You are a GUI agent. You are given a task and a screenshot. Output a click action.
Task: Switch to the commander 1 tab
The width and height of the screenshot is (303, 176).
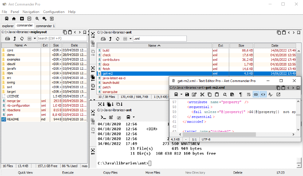(45, 26)
